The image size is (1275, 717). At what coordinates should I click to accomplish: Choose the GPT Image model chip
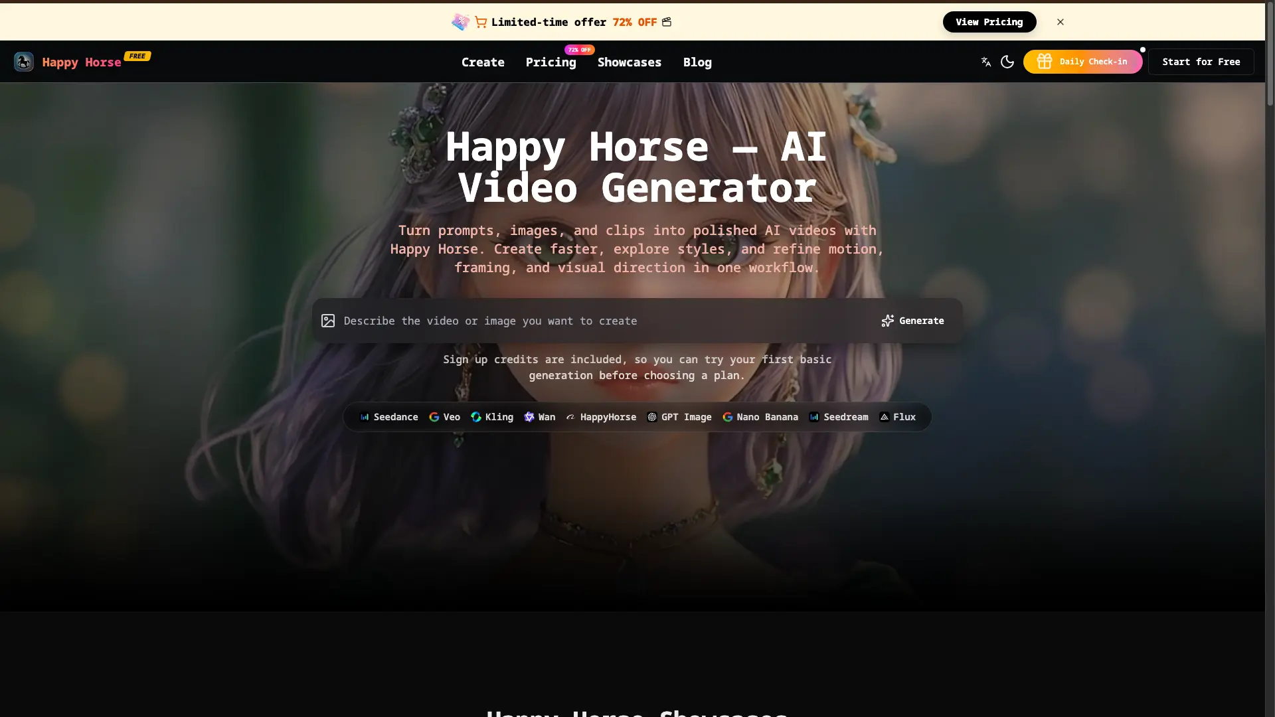pyautogui.click(x=679, y=417)
